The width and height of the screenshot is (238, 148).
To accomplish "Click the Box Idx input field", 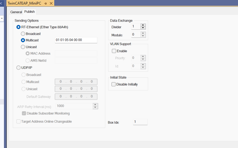I will click(140, 122).
